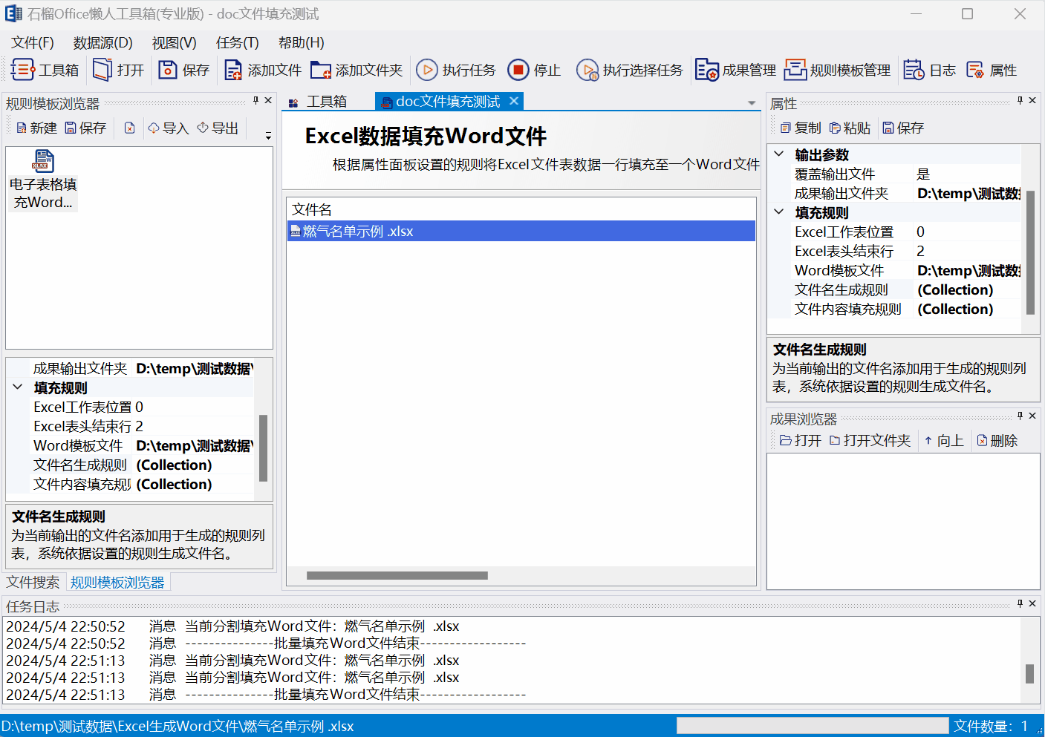The width and height of the screenshot is (1045, 737).
Task: Click 保存 in the template browser toolbar
Action: (x=85, y=128)
